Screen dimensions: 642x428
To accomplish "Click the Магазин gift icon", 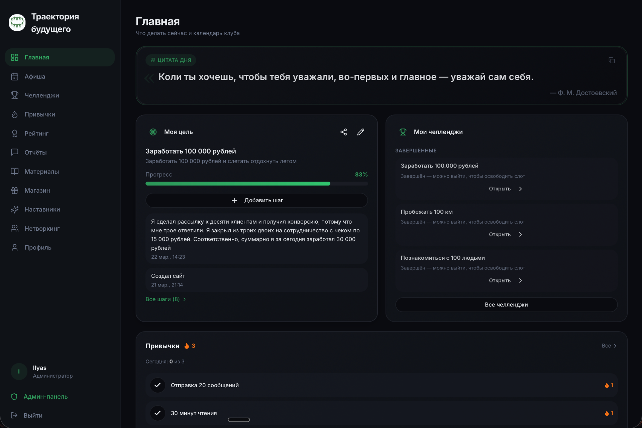I will click(x=14, y=191).
